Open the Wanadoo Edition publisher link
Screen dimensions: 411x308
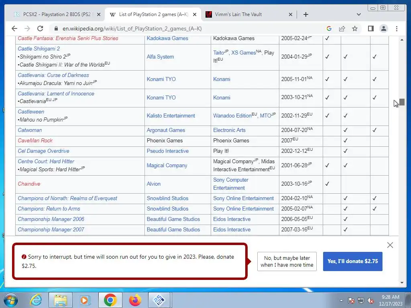tap(232, 116)
